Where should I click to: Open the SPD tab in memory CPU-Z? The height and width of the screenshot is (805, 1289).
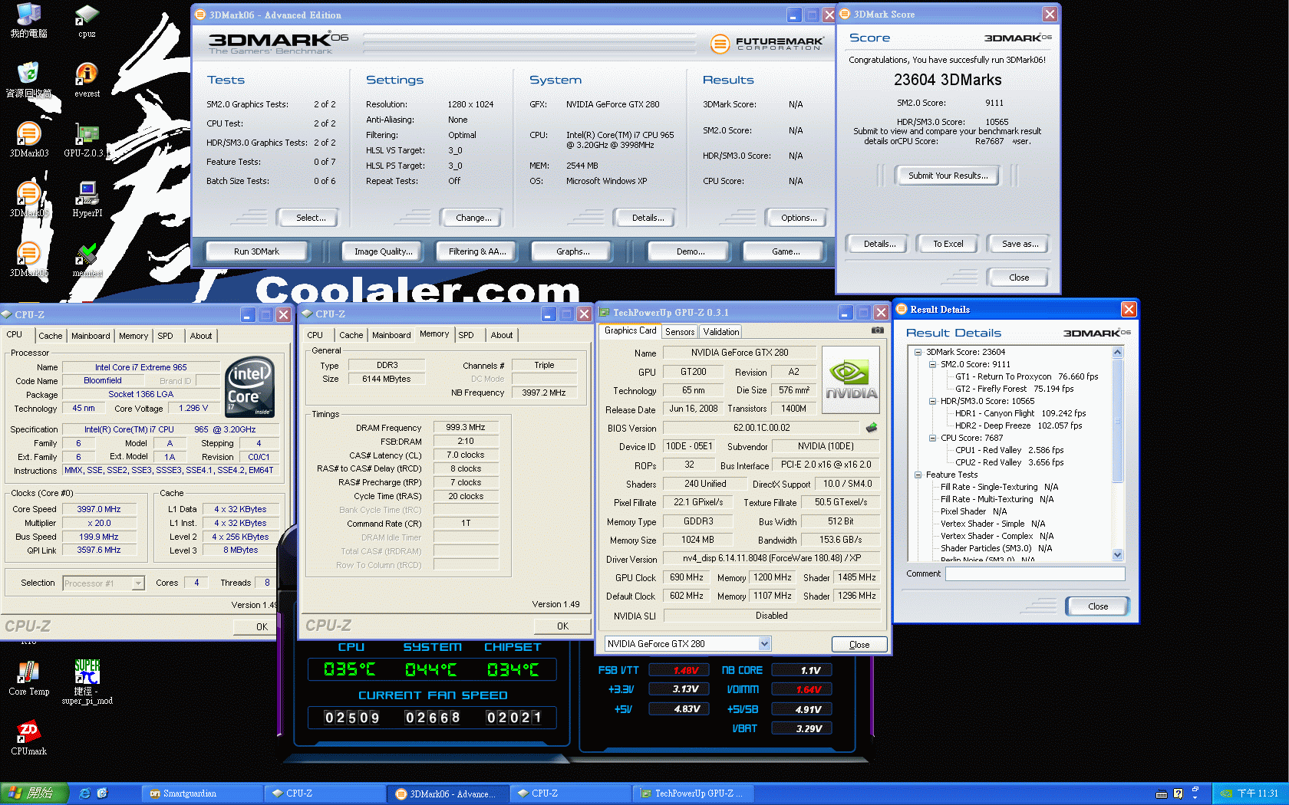point(466,335)
